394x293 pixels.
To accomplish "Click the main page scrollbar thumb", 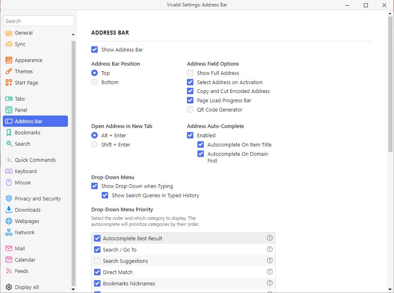I will pos(390,84).
